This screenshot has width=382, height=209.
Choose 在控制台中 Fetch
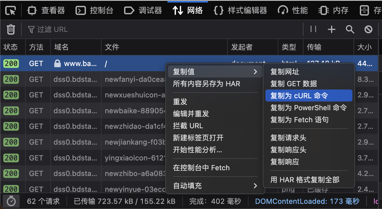tap(215, 168)
